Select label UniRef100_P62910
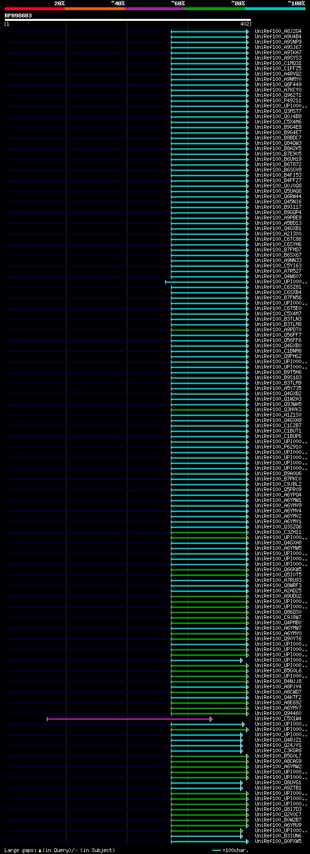 (x=278, y=447)
